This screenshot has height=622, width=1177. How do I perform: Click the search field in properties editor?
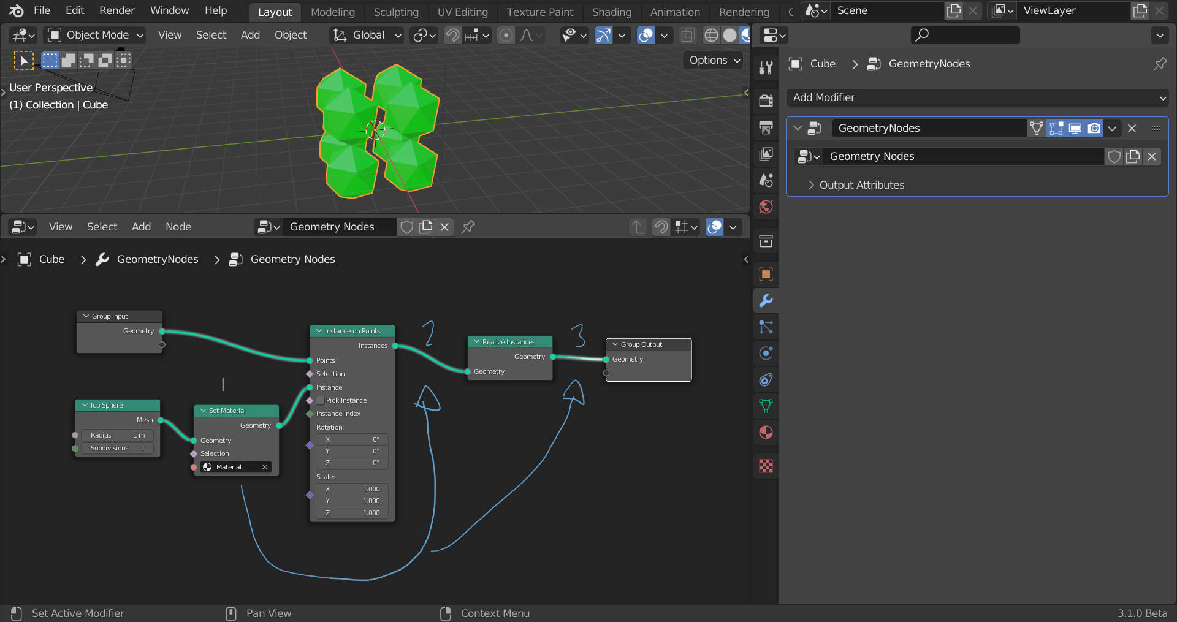(964, 35)
